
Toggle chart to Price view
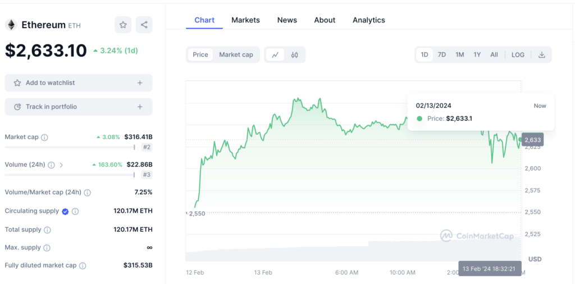tap(200, 54)
